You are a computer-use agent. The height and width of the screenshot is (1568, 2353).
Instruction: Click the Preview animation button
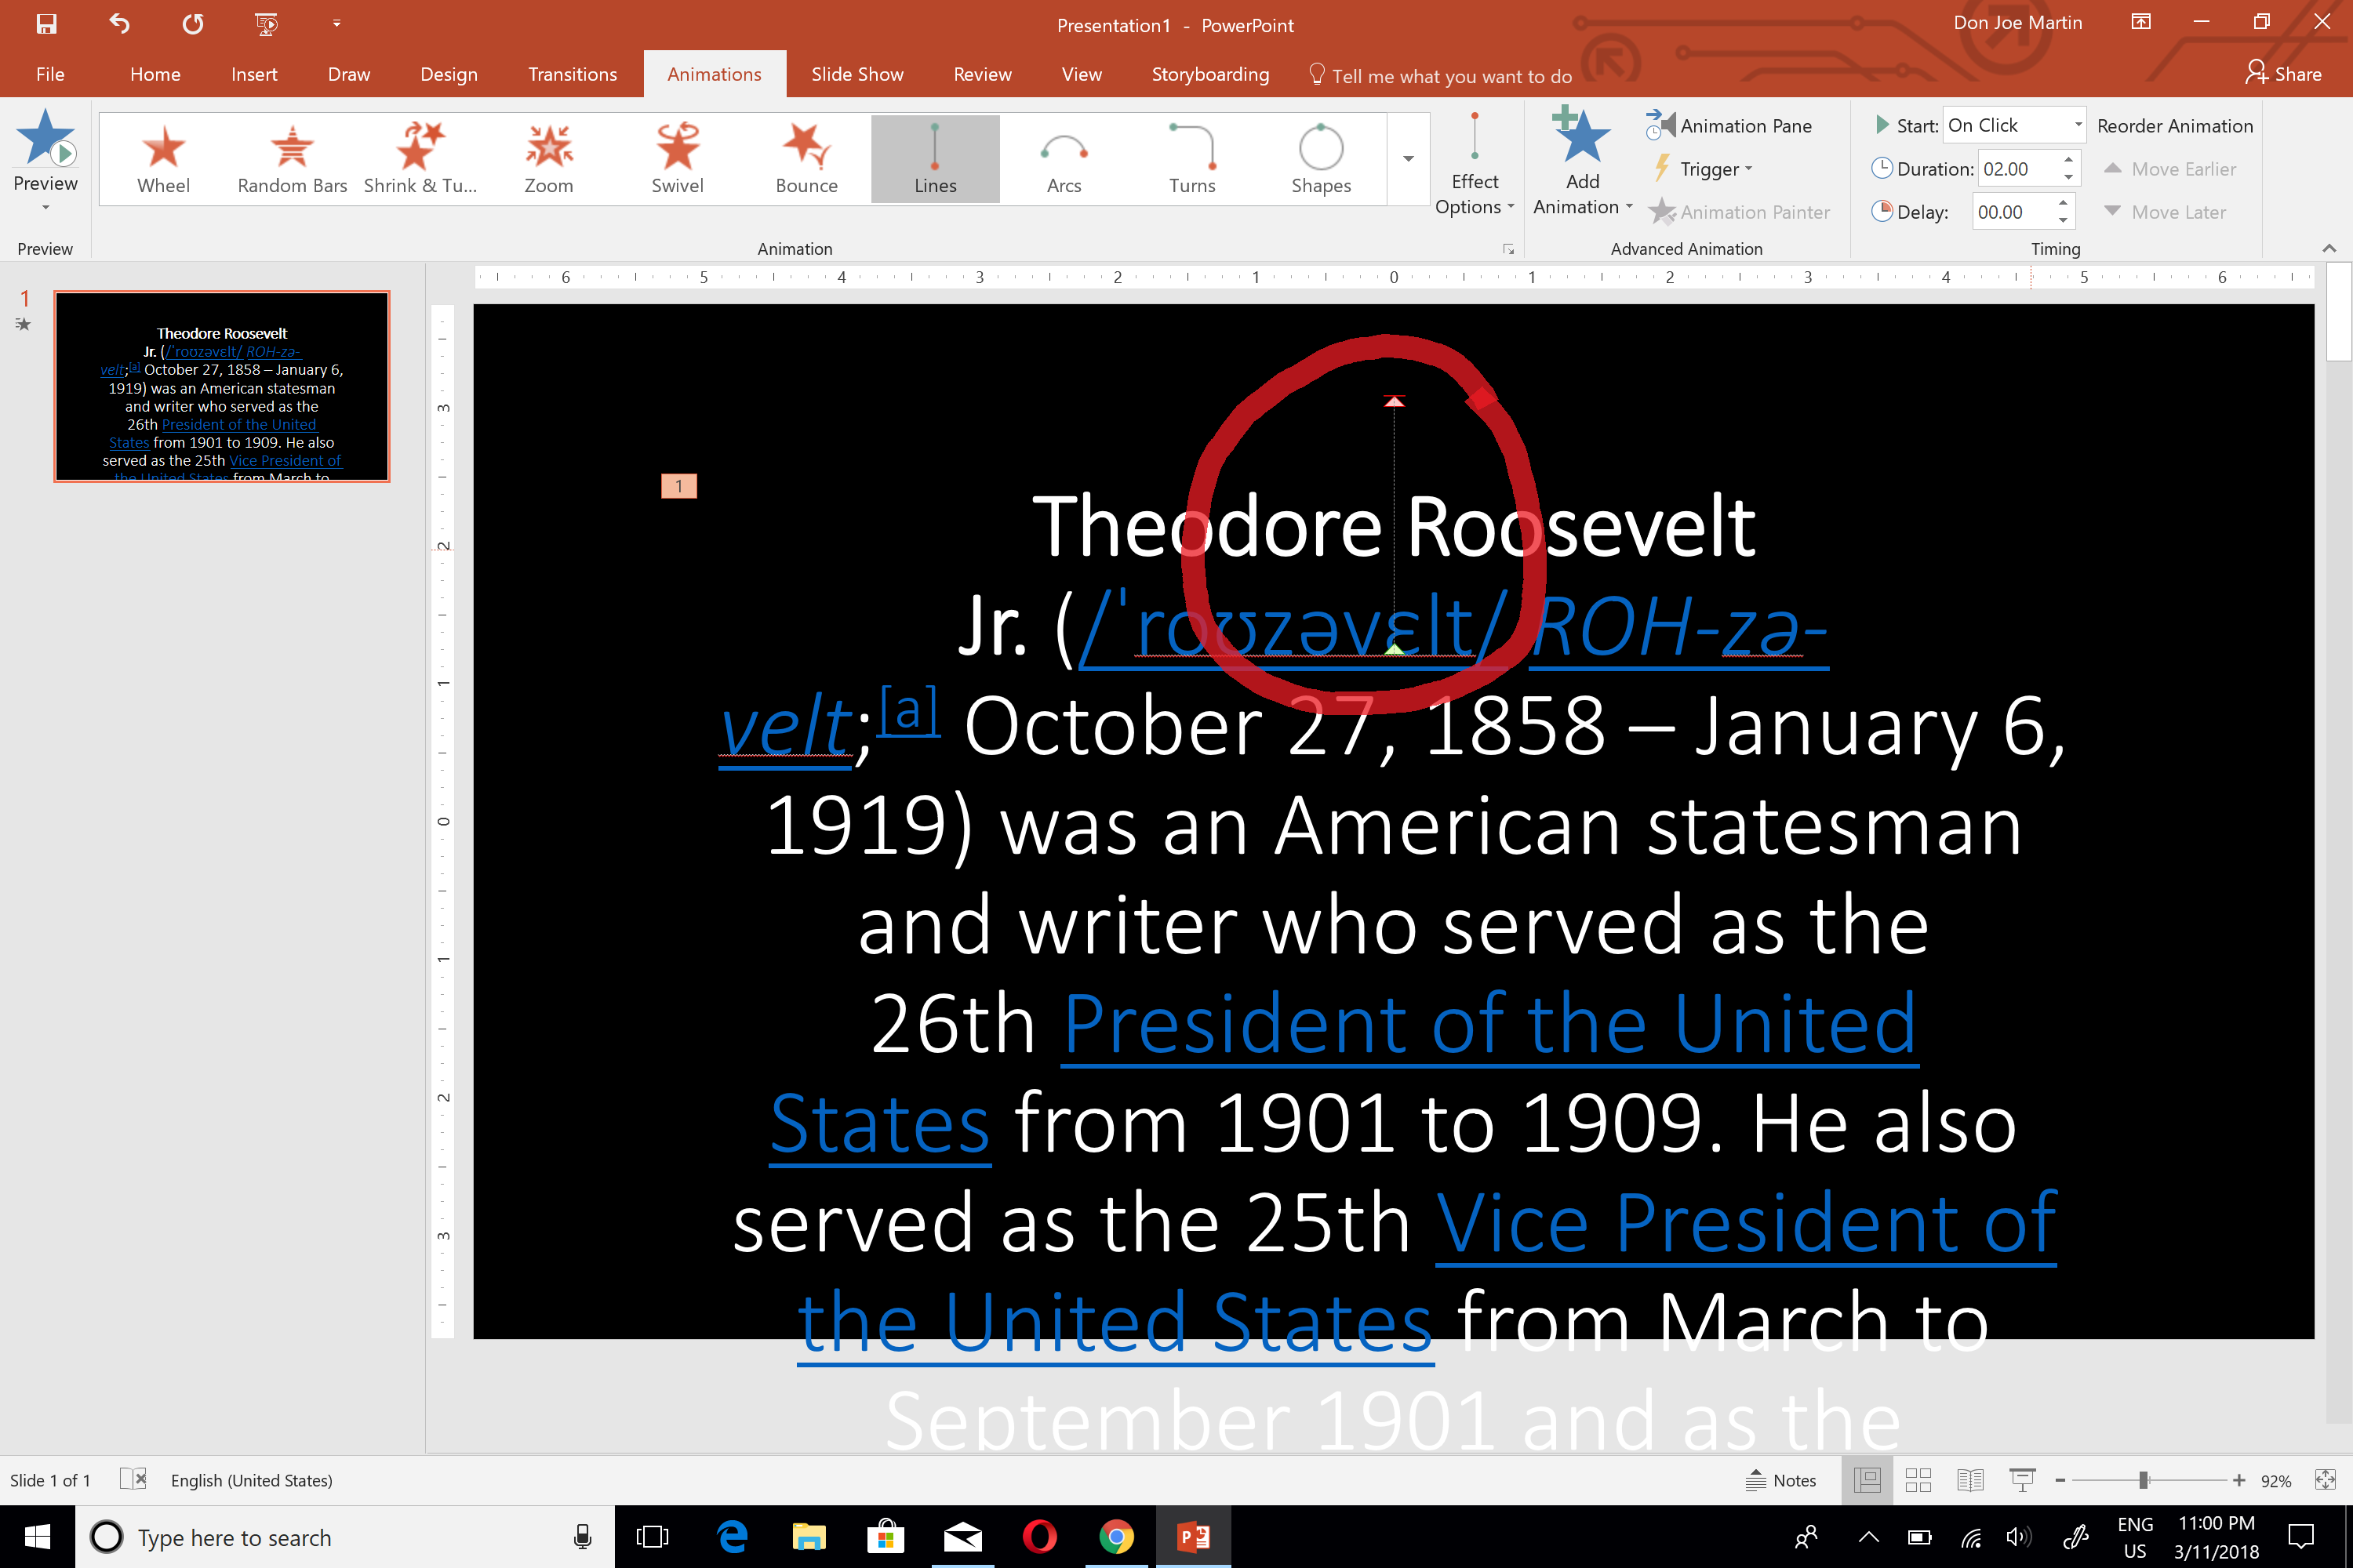45,161
